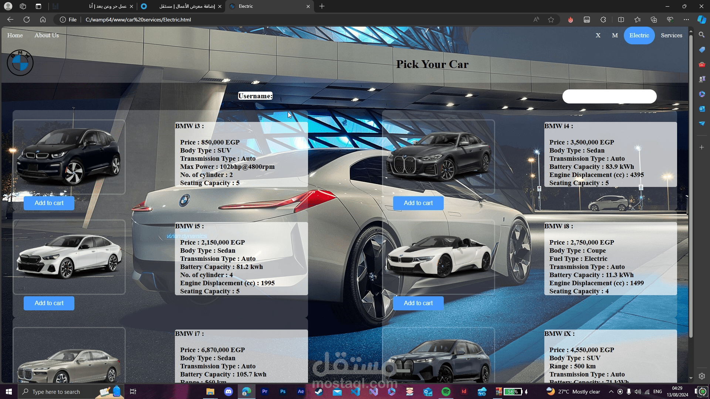This screenshot has width=710, height=399.
Task: Select the highlighted Electric nav item
Action: 639,35
